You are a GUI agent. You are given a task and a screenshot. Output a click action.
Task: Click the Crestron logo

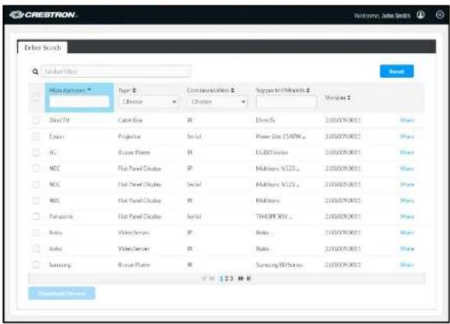pos(43,15)
